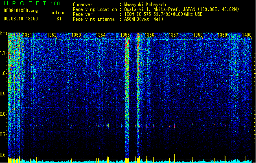Click the 0.7 kHz frequency tick label

(x=4, y=134)
